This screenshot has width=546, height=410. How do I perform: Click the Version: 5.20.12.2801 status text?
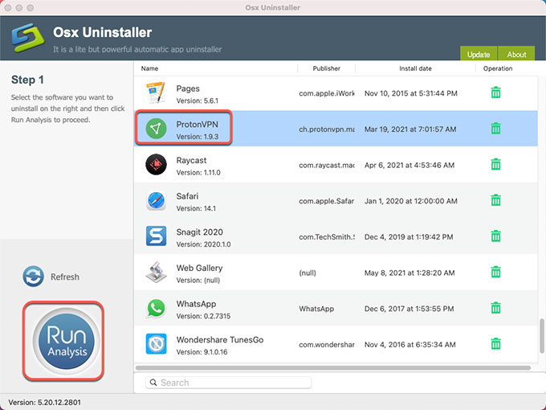coord(45,402)
